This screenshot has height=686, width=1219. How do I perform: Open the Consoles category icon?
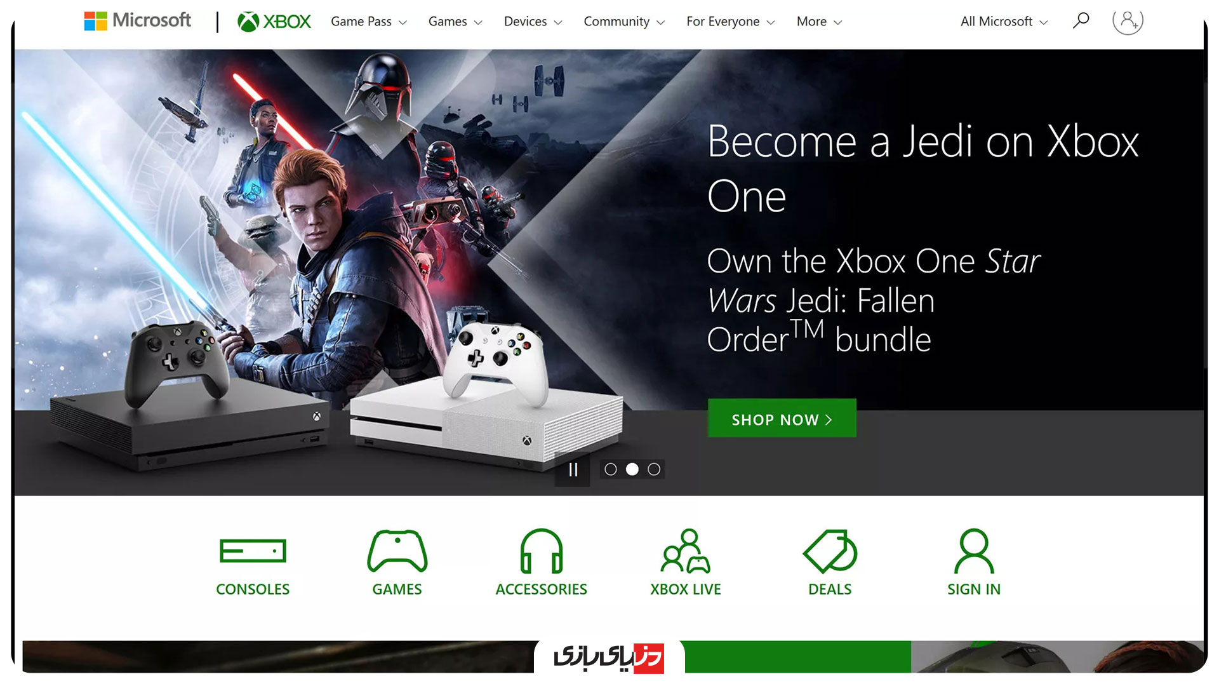pyautogui.click(x=253, y=551)
